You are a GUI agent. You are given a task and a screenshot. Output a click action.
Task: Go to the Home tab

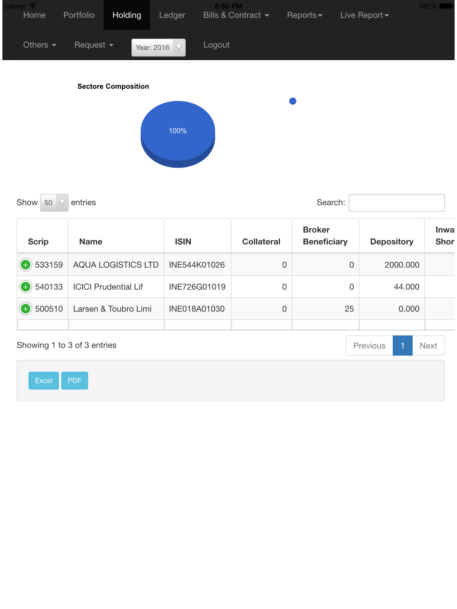[x=35, y=15]
